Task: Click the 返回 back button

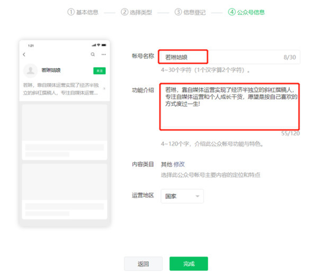Action: [x=143, y=264]
